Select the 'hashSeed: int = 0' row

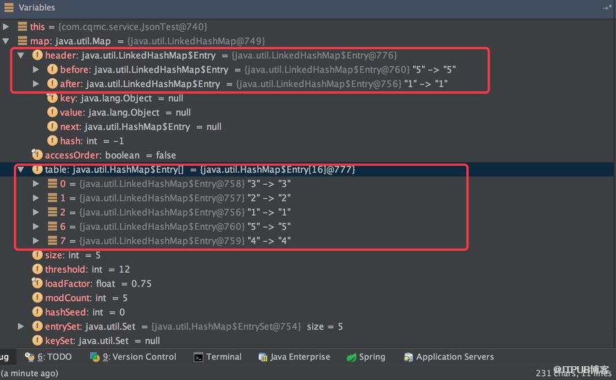[308, 312]
